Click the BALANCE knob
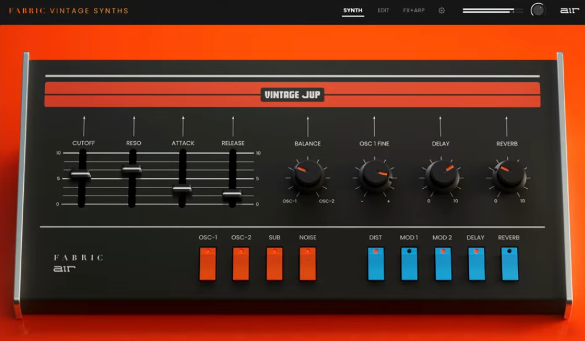585x341 pixels. pos(308,176)
